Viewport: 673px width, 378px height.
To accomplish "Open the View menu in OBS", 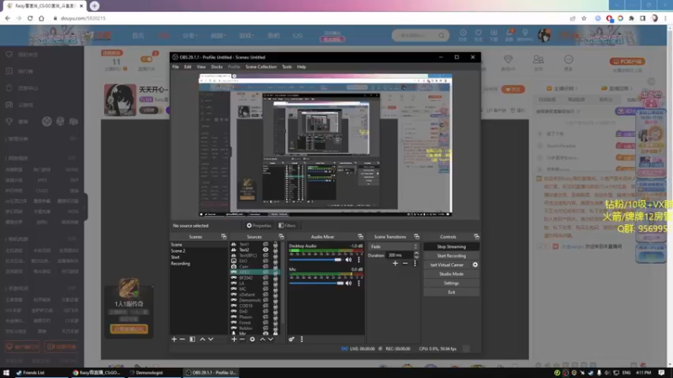I will [201, 67].
